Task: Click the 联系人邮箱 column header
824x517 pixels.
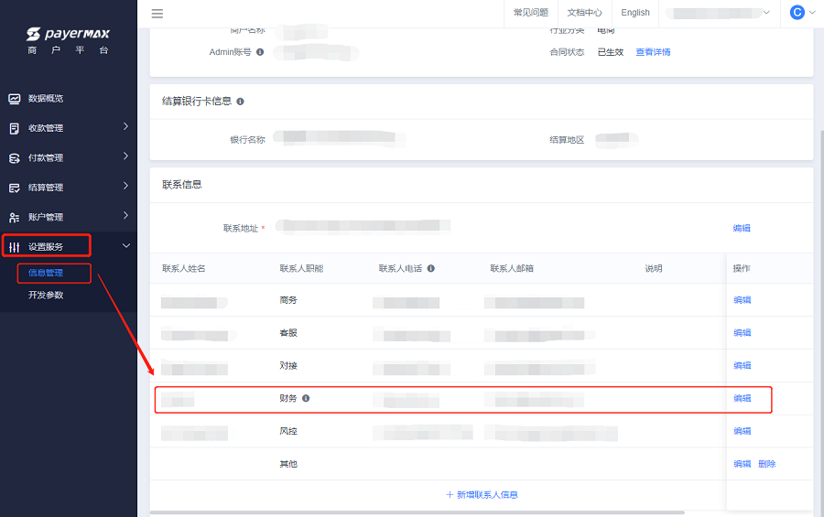Action: 512,268
